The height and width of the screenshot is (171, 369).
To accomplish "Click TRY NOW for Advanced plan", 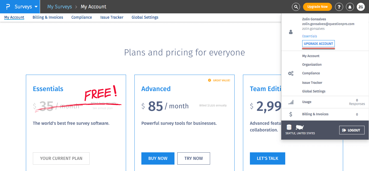I will coord(193,158).
